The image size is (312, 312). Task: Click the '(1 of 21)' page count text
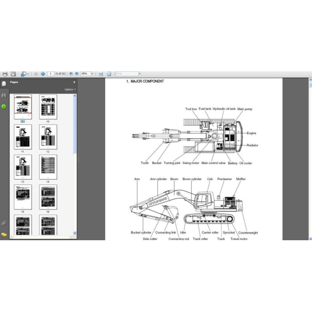(x=61, y=74)
